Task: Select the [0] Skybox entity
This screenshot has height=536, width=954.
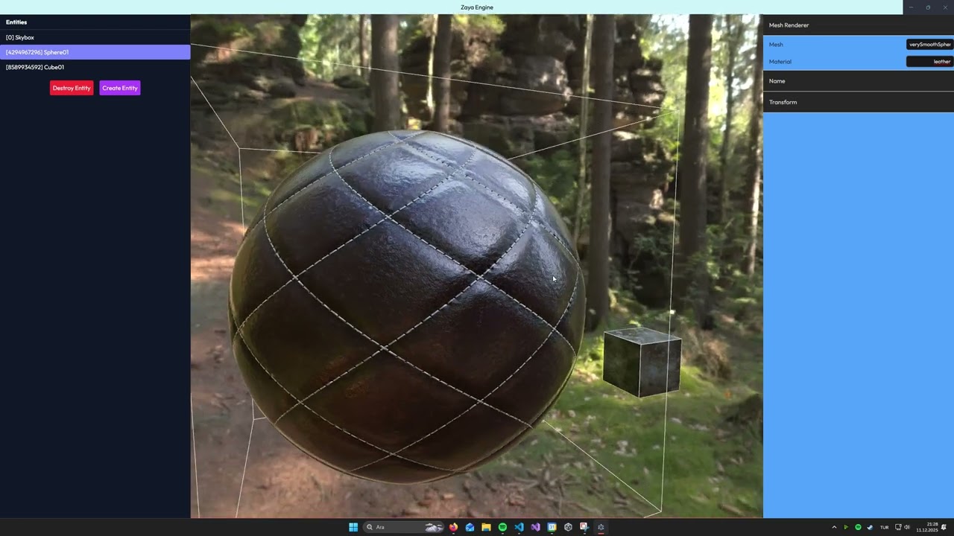Action: tap(95, 37)
